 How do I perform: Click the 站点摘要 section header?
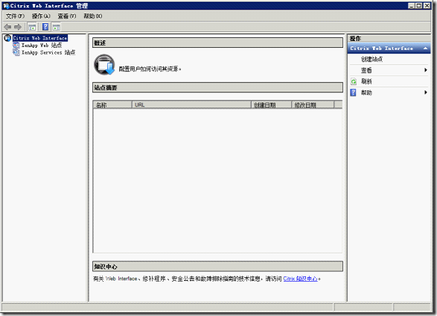coord(217,87)
